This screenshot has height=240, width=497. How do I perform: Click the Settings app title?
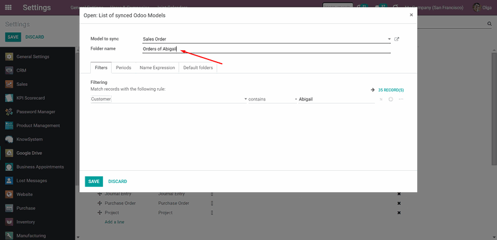[x=37, y=7]
